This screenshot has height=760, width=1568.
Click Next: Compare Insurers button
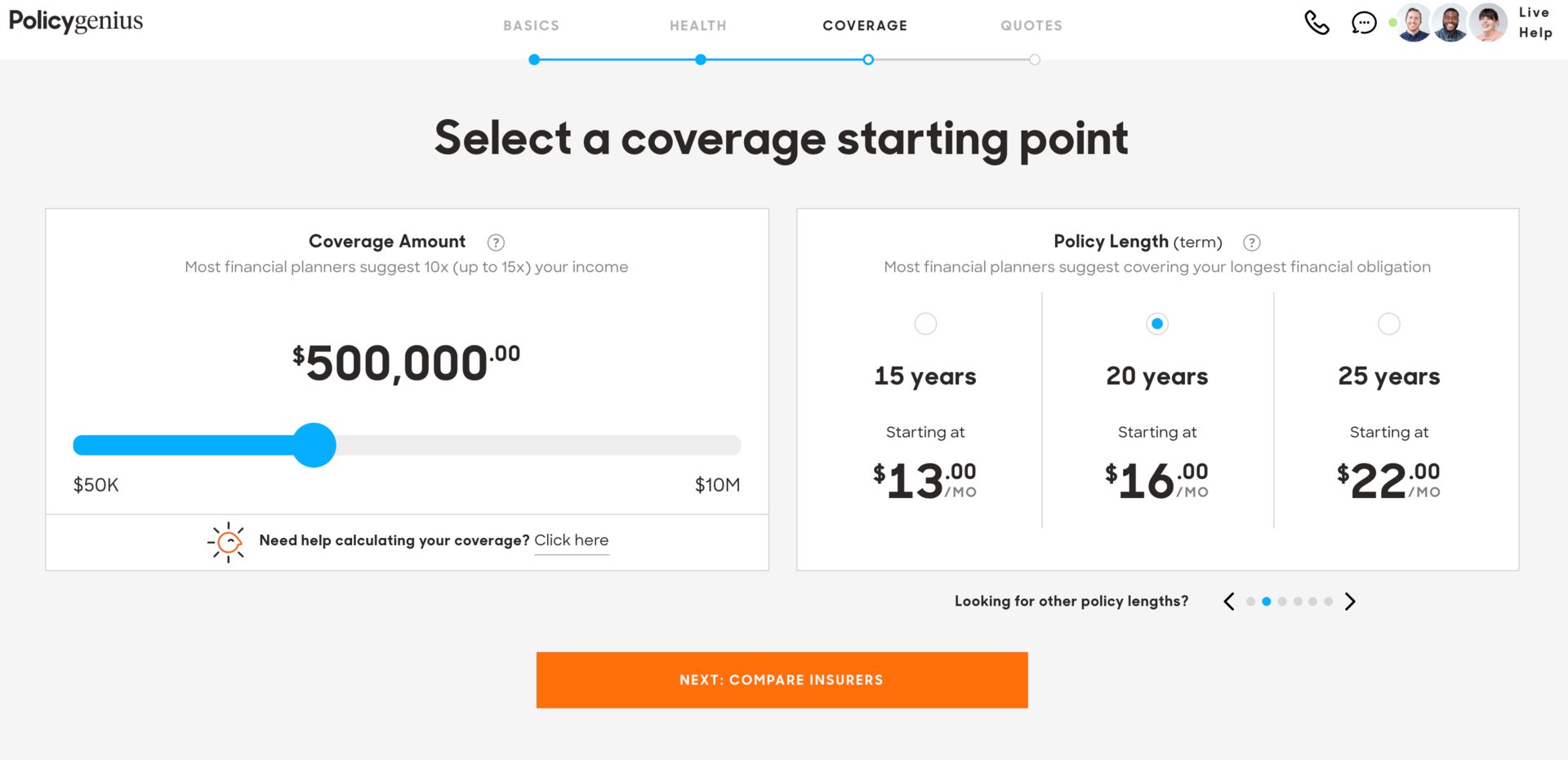click(782, 680)
